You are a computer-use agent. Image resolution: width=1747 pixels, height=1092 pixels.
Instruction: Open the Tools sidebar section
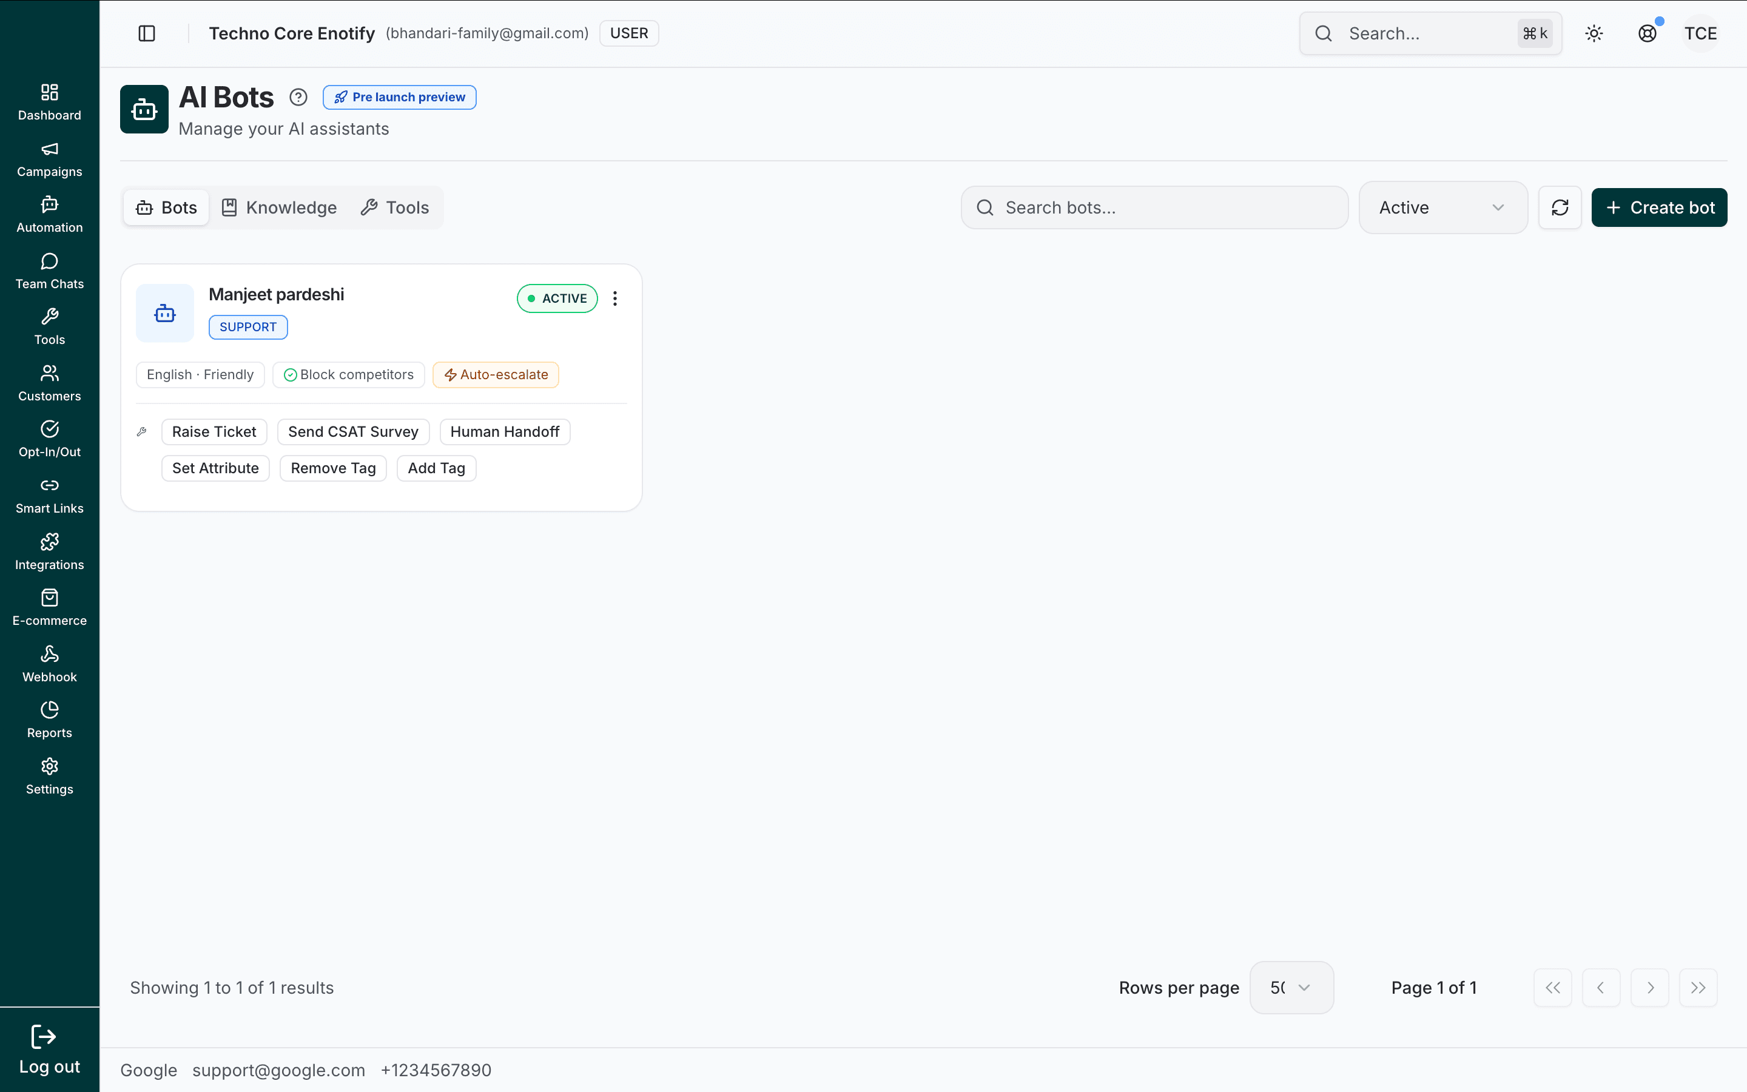pyautogui.click(x=49, y=327)
